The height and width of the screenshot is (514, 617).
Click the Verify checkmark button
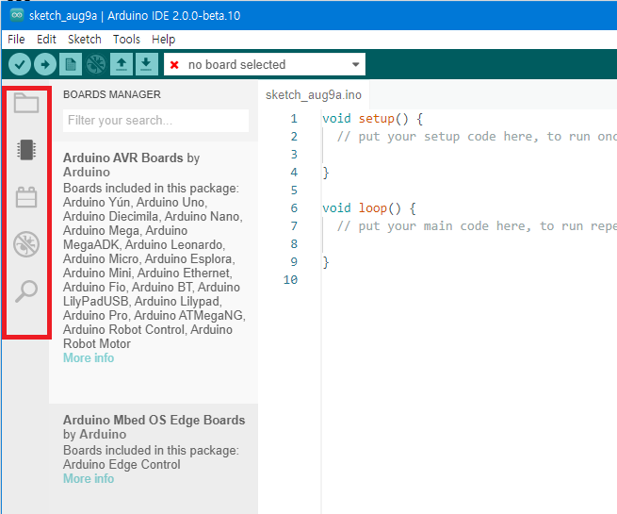coord(20,64)
